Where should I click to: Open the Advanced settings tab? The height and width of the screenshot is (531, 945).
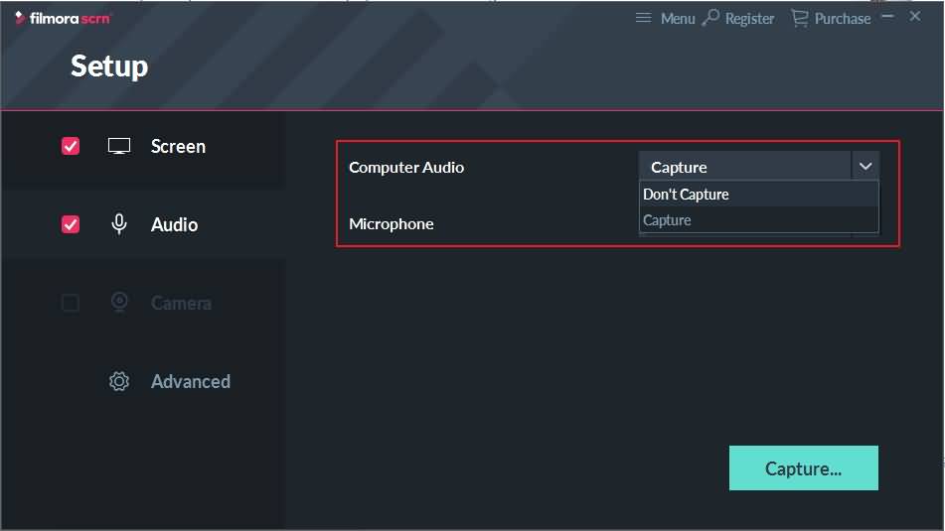190,381
